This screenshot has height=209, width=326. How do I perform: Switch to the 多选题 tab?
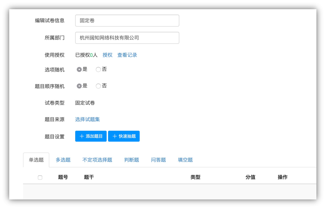[63, 160]
